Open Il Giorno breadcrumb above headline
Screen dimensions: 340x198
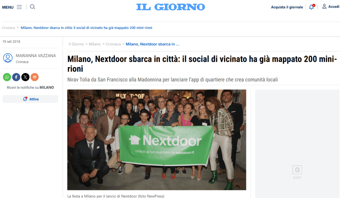(x=76, y=44)
